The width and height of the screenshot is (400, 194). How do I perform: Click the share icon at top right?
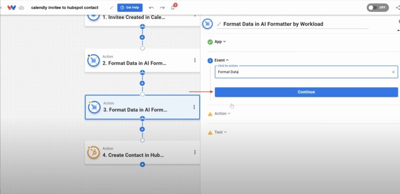pos(398,8)
